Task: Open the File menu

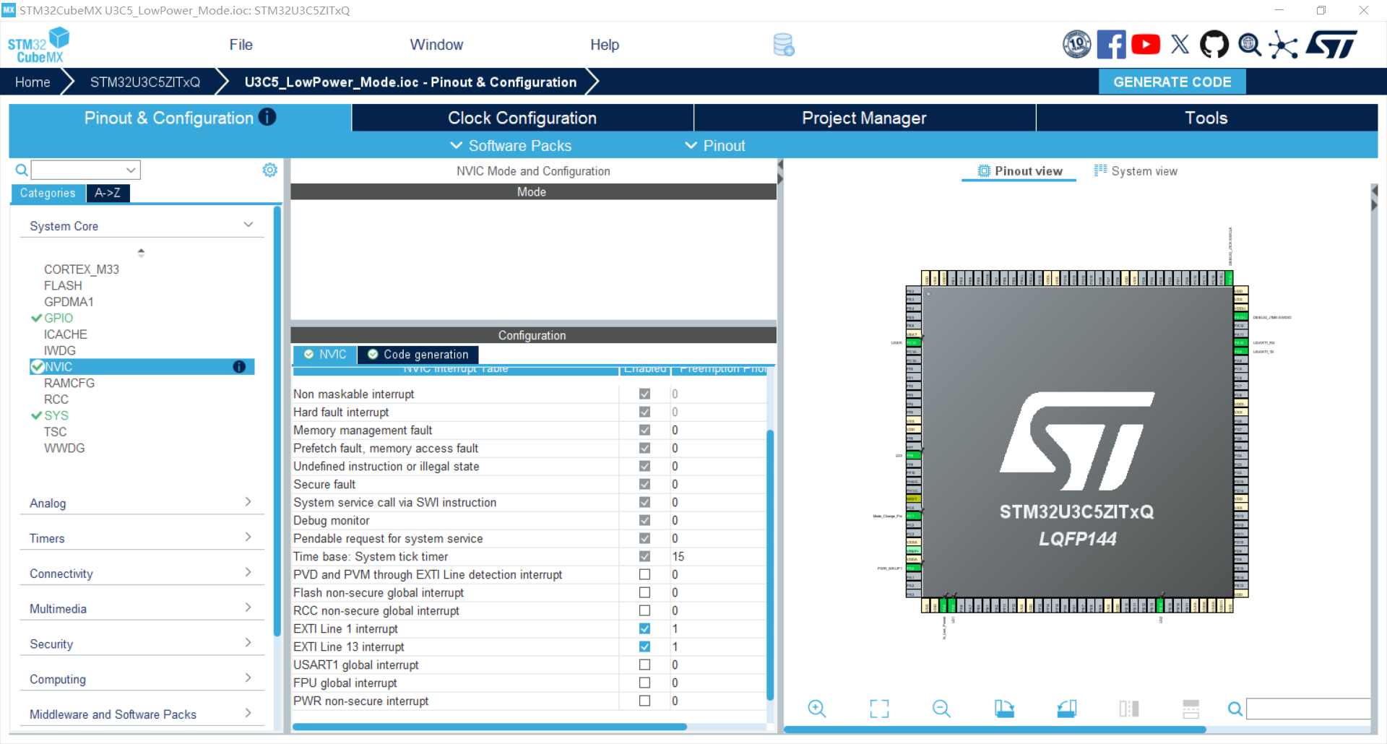Action: click(241, 45)
